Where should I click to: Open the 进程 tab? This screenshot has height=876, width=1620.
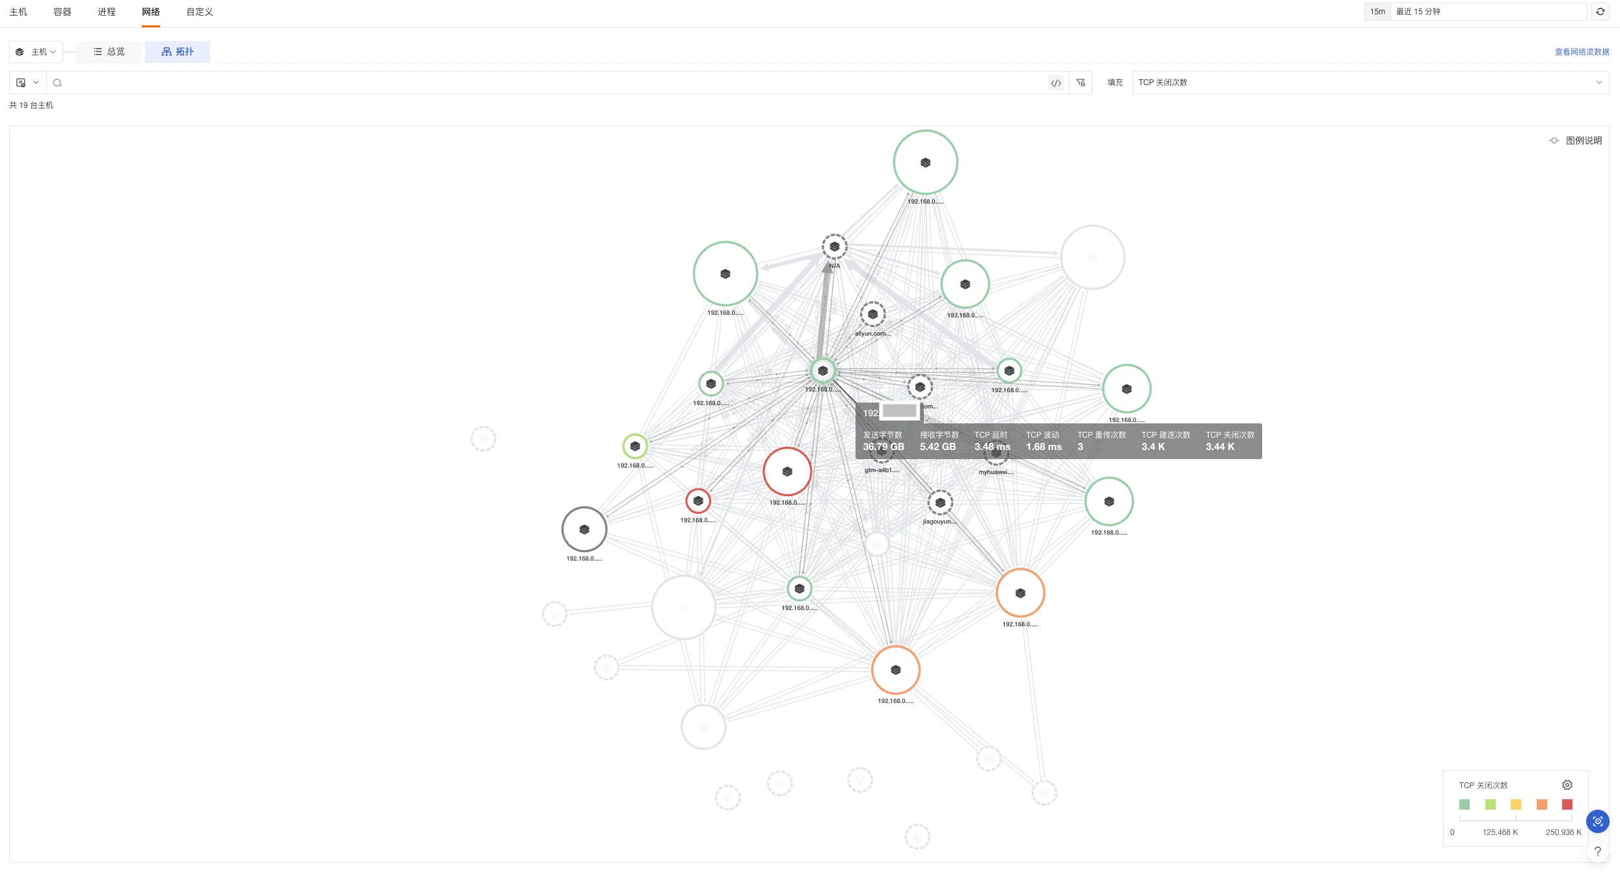click(x=107, y=12)
